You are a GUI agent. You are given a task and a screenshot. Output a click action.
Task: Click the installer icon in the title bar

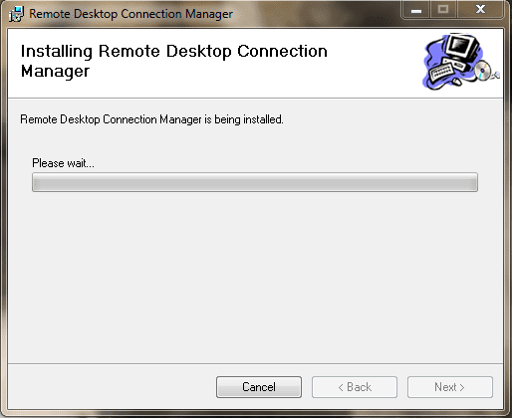click(x=16, y=14)
